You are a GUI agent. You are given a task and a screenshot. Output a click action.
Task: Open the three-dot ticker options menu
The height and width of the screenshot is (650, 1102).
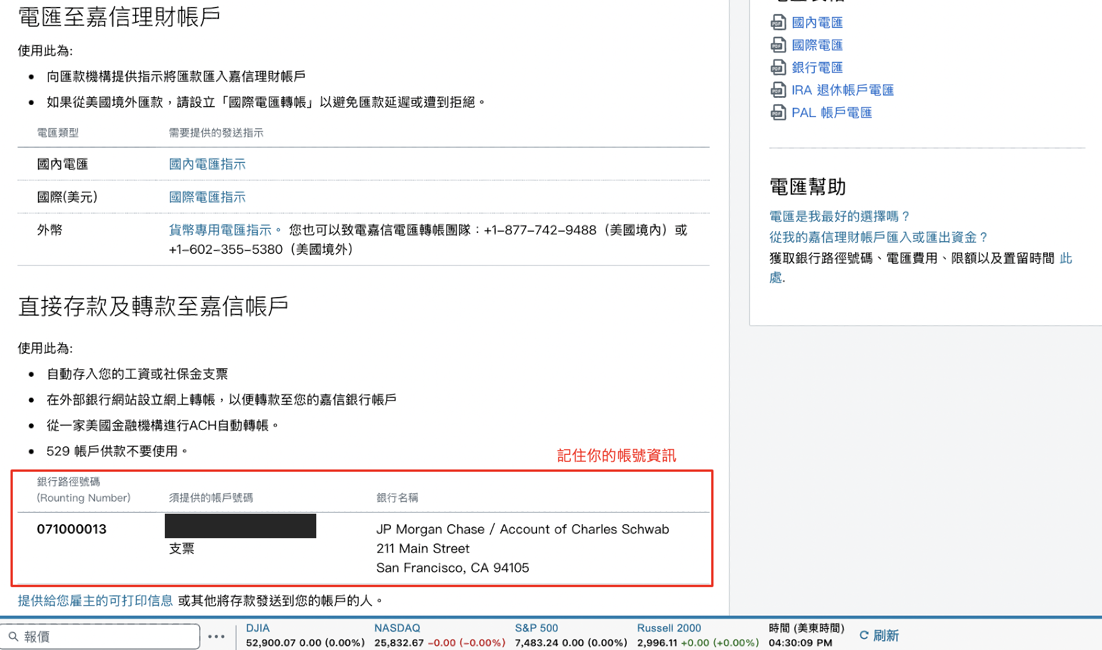[217, 637]
